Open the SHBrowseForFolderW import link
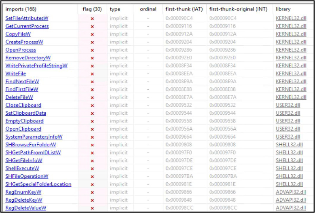Viewport: 315px width, 213px height. (x=31, y=145)
